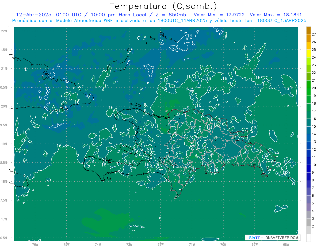Image resolution: width=321 pixels, height=248 pixels.
Task: Click the 69W longitude axis label
Action: coord(255,244)
